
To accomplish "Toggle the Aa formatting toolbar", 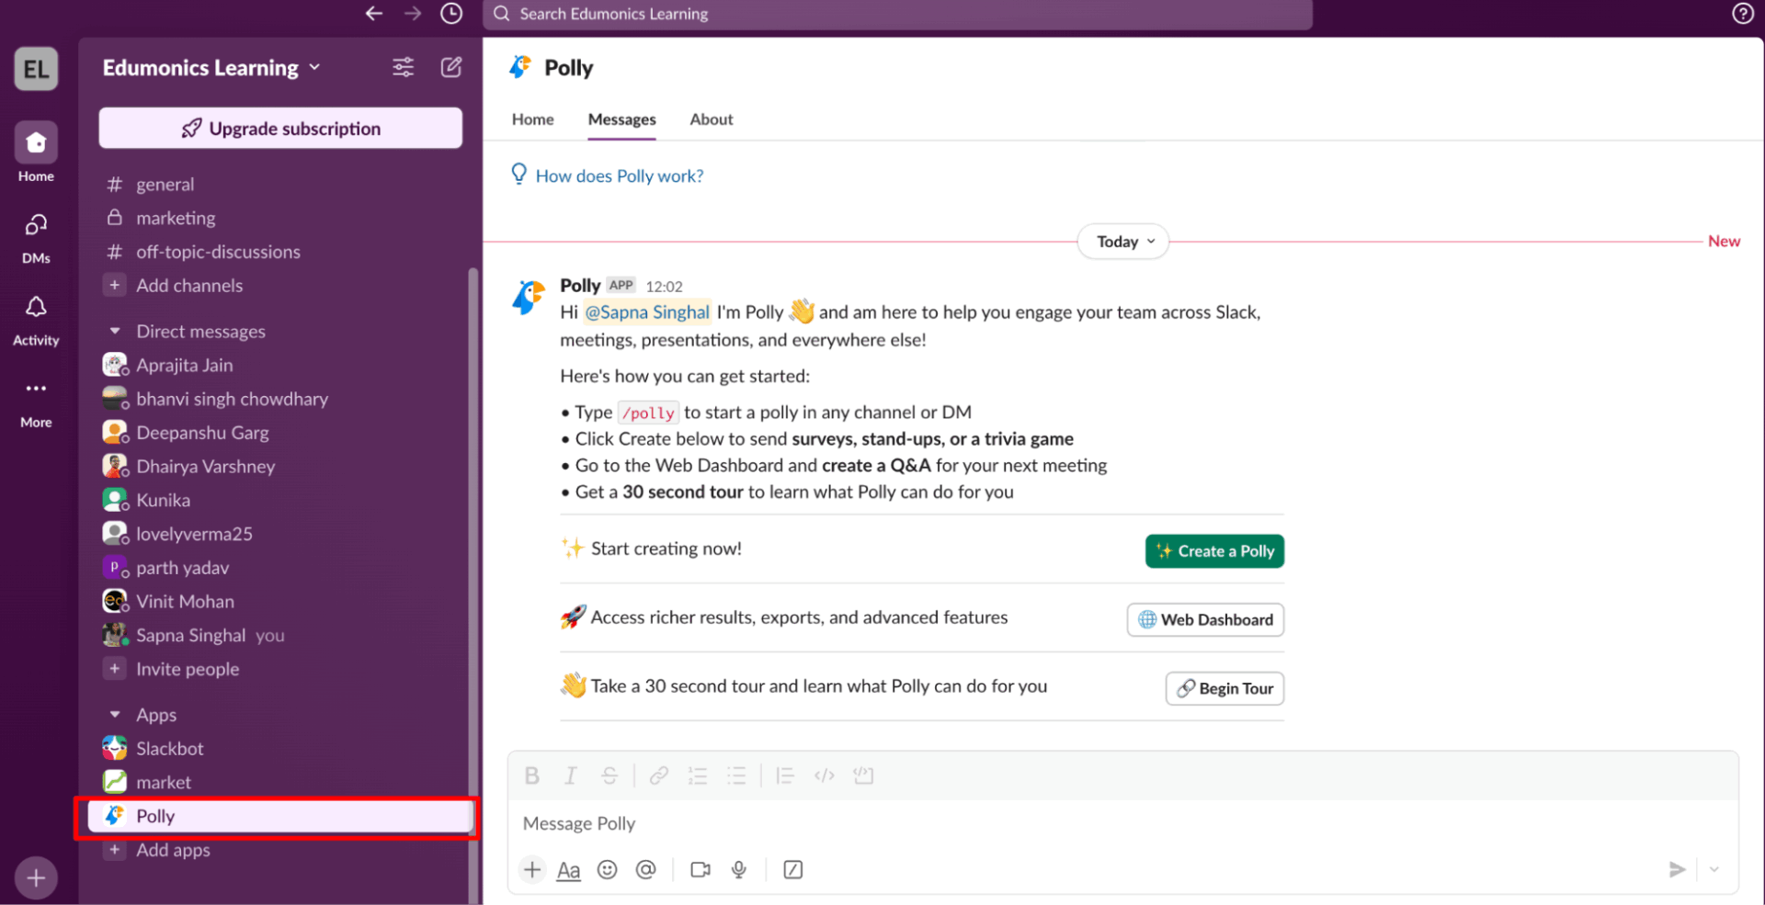I will tap(569, 870).
